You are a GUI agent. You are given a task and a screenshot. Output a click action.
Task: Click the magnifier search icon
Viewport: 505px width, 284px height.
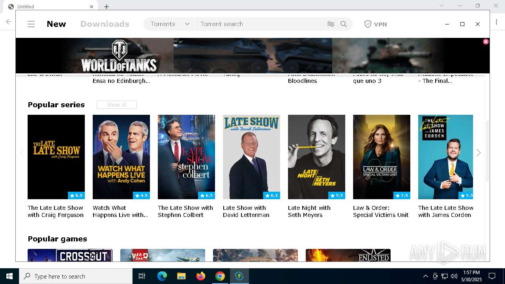coord(344,24)
